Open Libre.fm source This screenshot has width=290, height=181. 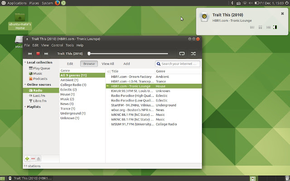point(41,101)
